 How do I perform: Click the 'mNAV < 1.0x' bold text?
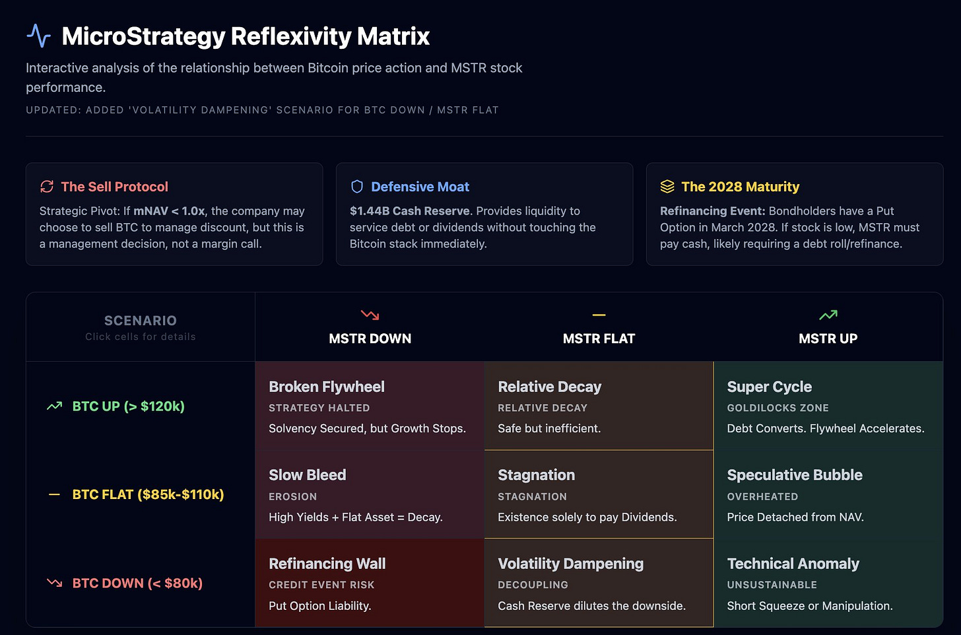(169, 211)
